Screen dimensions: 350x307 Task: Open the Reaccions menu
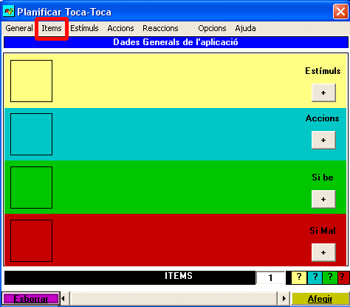160,28
